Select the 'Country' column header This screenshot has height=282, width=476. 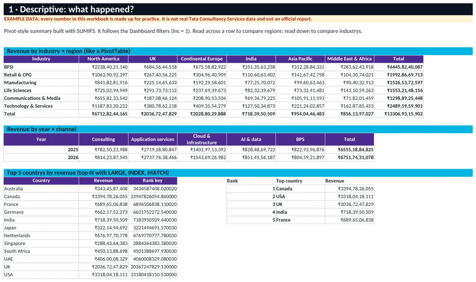click(x=41, y=181)
